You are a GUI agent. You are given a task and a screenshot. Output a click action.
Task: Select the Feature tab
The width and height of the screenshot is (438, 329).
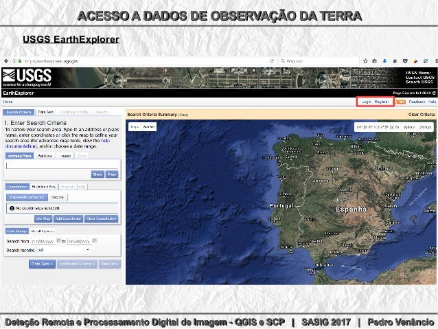coord(65,156)
